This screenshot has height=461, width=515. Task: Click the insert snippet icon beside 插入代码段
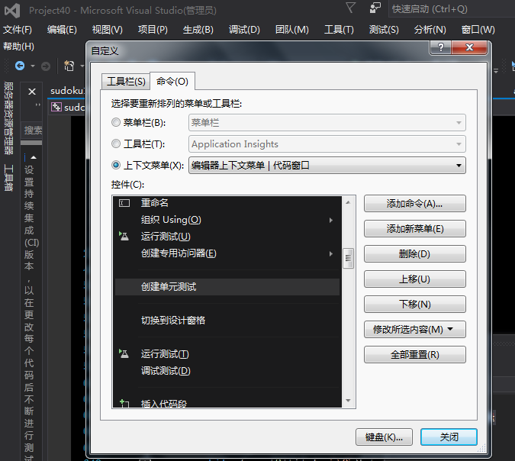click(124, 403)
